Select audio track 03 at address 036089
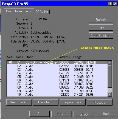This screenshot has height=119, width=118. (57, 70)
